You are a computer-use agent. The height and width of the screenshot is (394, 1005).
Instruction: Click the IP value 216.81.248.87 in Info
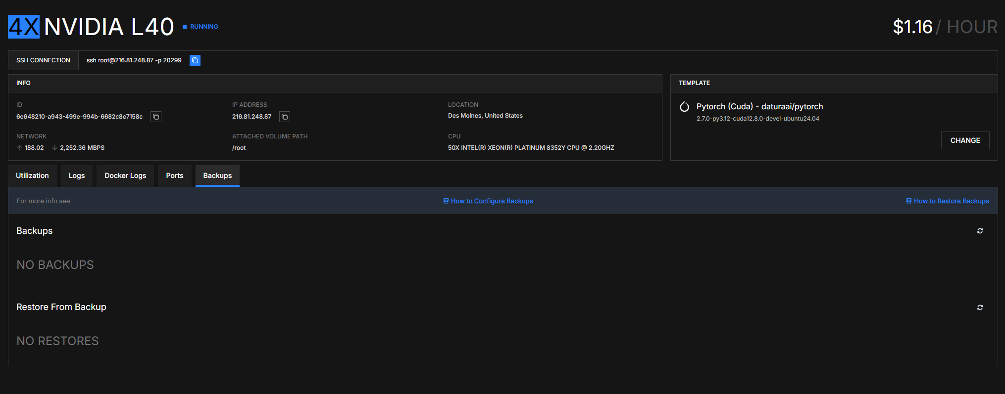click(252, 117)
